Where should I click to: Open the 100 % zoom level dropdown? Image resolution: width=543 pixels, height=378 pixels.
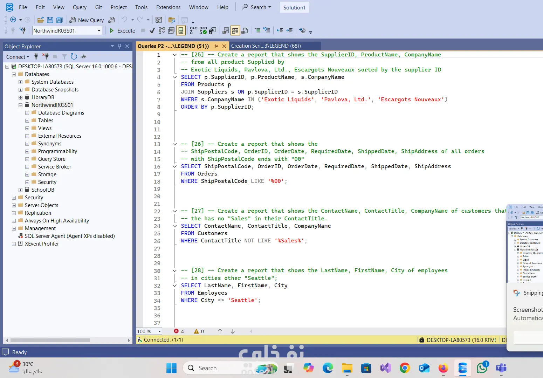pyautogui.click(x=159, y=331)
